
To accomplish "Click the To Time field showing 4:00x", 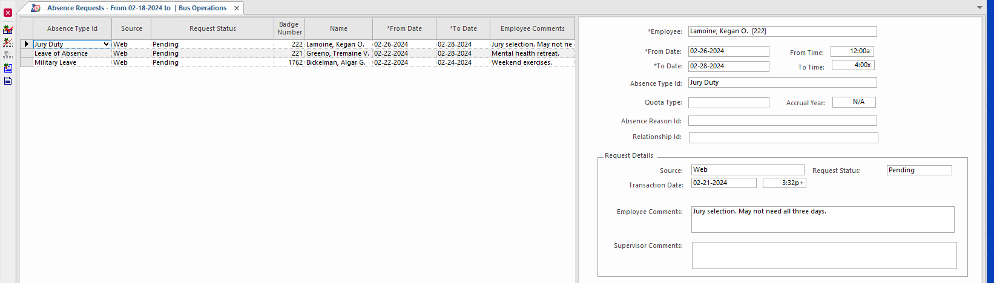I will pos(853,65).
